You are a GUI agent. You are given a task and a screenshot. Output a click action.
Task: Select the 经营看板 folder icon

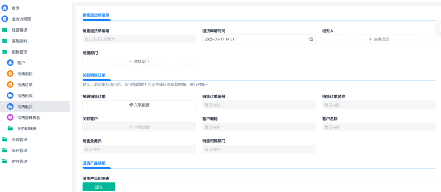coord(5,30)
